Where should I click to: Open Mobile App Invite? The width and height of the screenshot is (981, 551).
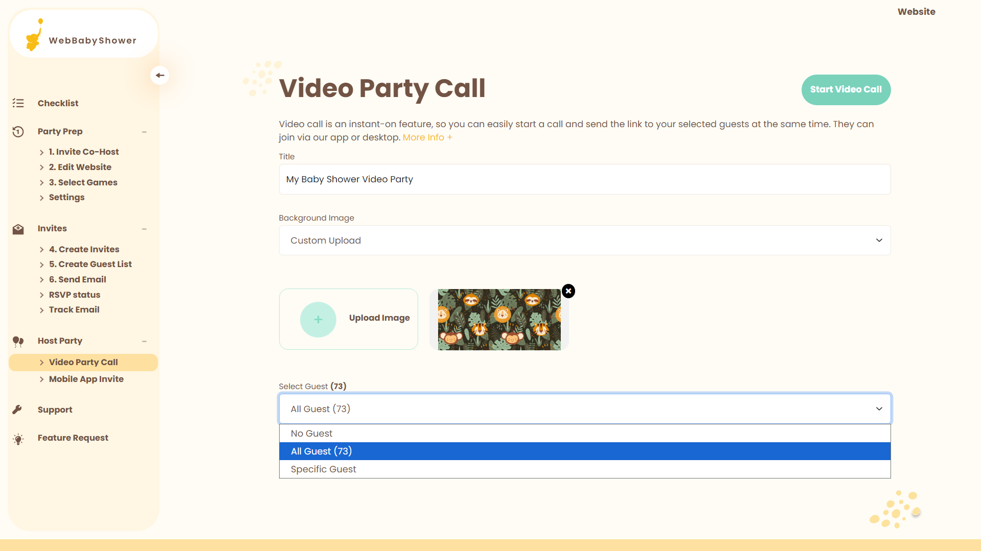(86, 379)
